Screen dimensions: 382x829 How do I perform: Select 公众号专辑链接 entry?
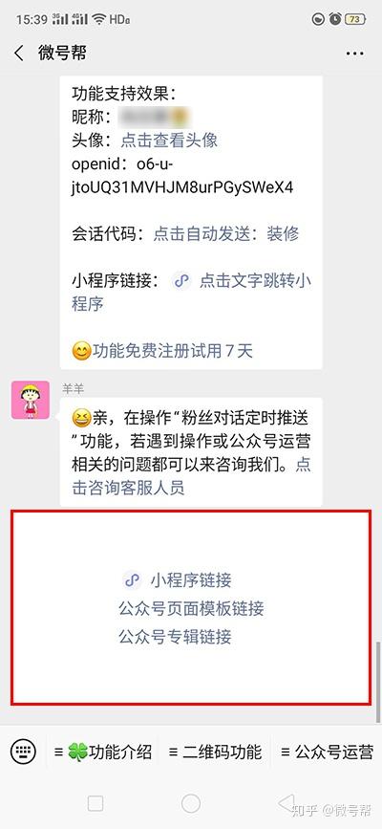[x=175, y=637]
